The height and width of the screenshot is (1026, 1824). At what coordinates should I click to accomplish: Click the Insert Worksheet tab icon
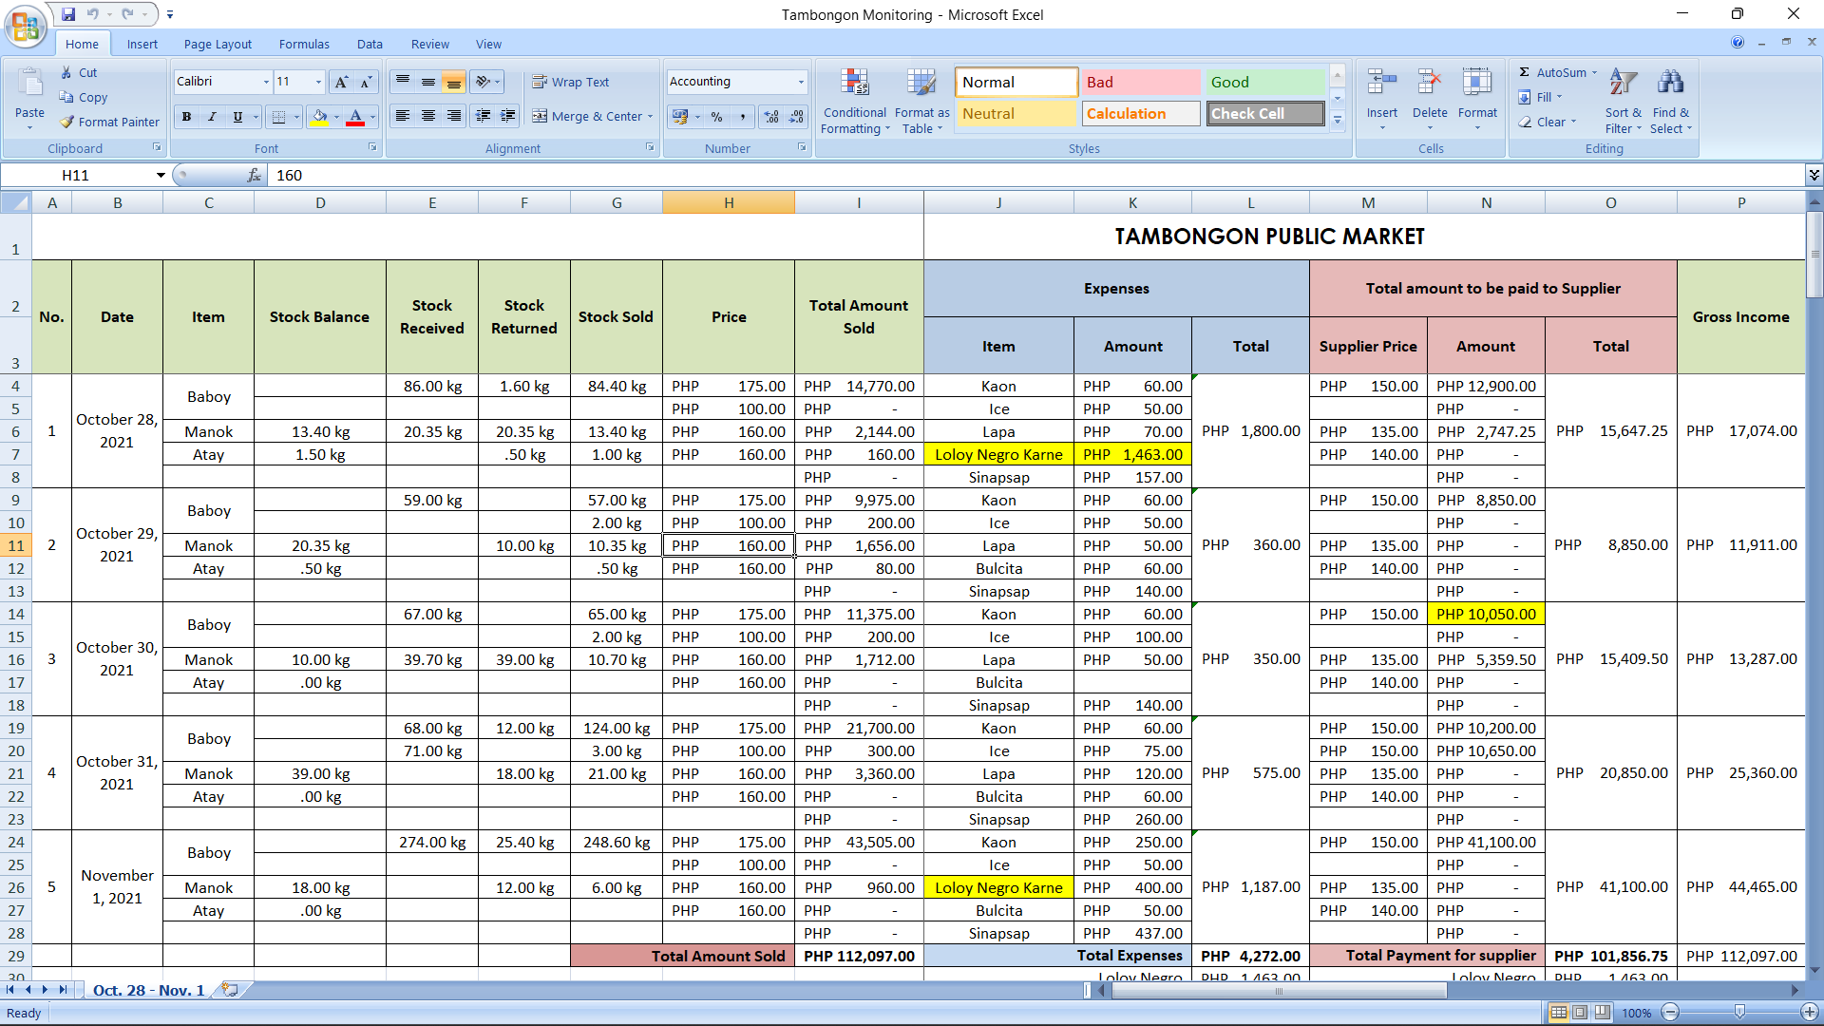pos(230,989)
